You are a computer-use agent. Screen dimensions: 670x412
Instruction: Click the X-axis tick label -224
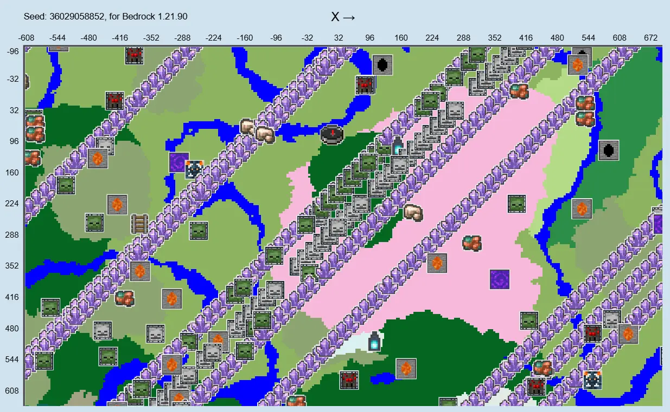pos(214,38)
